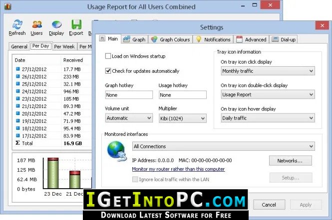Open the Multiplier Kibi (1024) dropdown

pyautogui.click(x=183, y=118)
